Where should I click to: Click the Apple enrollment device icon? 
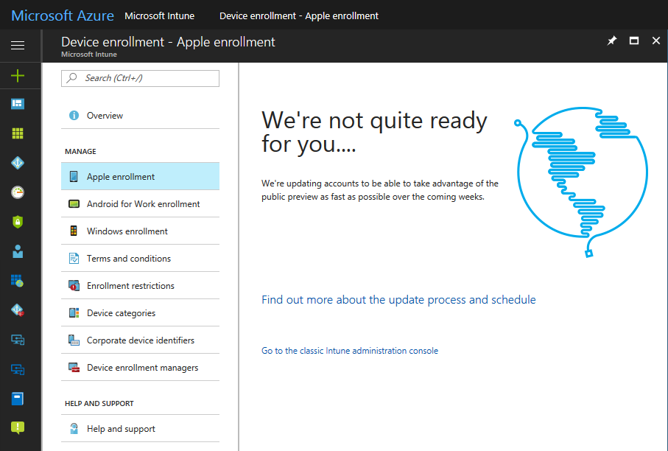(x=74, y=176)
